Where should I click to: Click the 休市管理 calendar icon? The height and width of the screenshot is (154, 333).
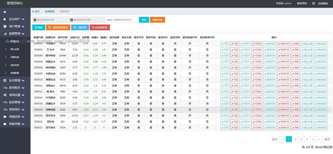[5, 81]
